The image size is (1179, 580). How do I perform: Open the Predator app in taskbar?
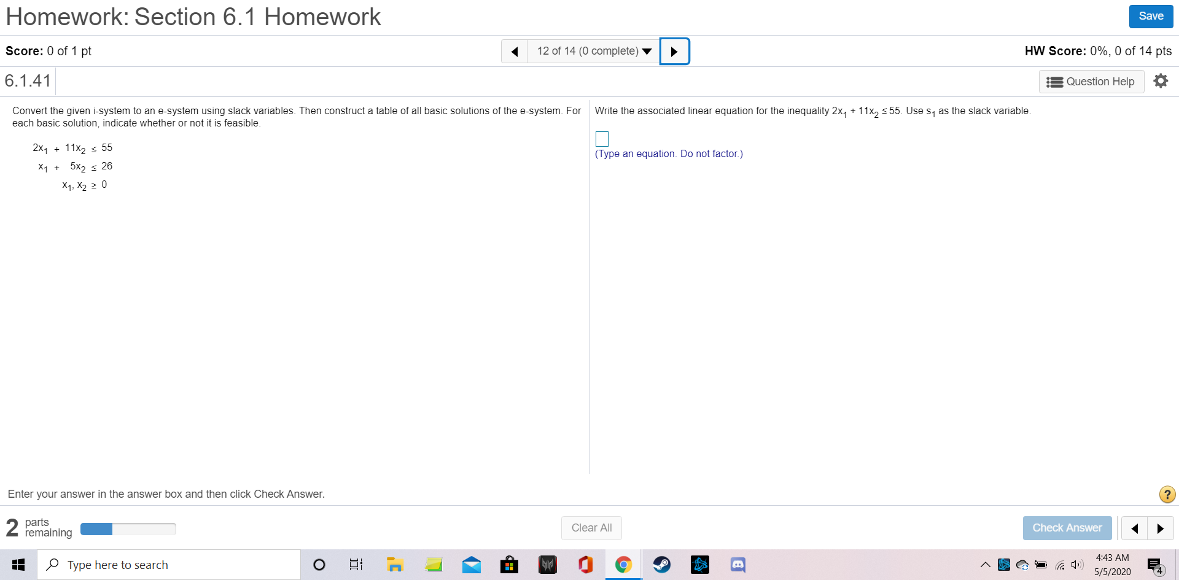548,565
